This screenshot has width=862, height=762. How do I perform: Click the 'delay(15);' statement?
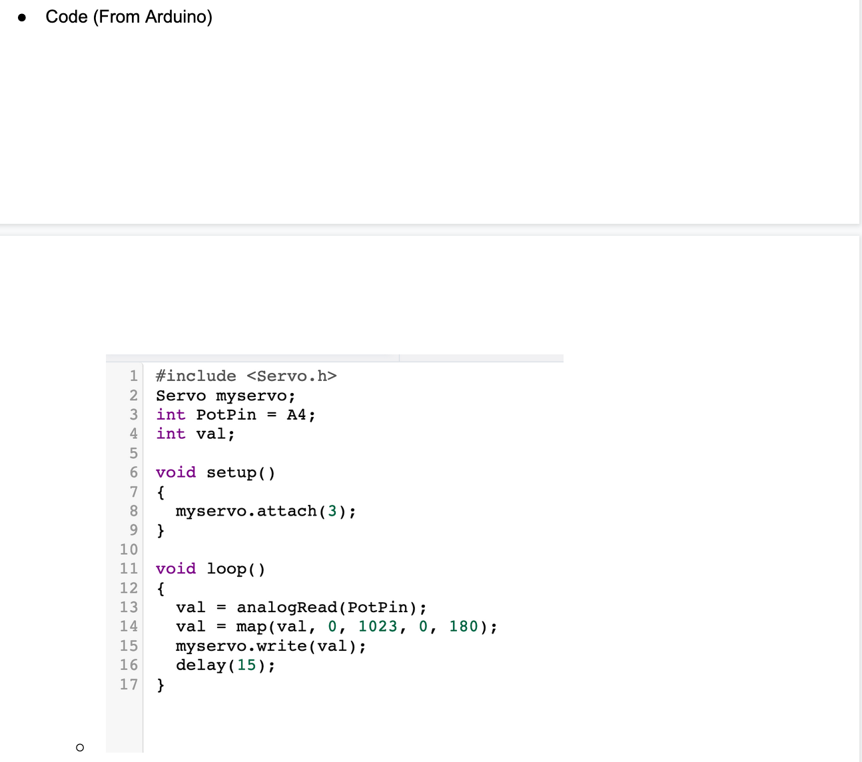coord(225,665)
